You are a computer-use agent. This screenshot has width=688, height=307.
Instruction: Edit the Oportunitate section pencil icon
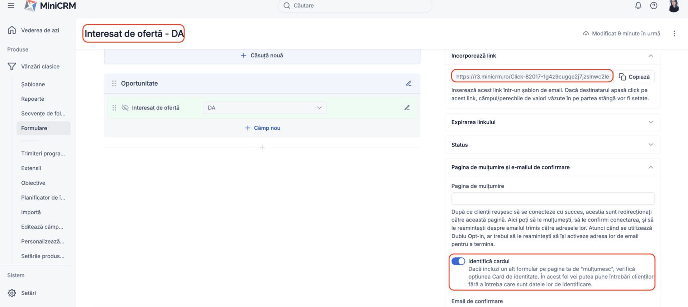(408, 83)
